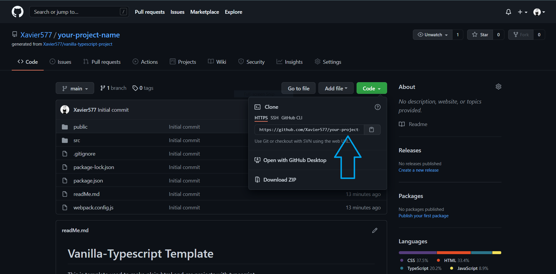Switch to the Projects tab
This screenshot has width=556, height=274.
pos(183,62)
